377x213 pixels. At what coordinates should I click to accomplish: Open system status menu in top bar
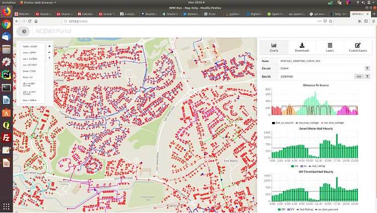366,2
